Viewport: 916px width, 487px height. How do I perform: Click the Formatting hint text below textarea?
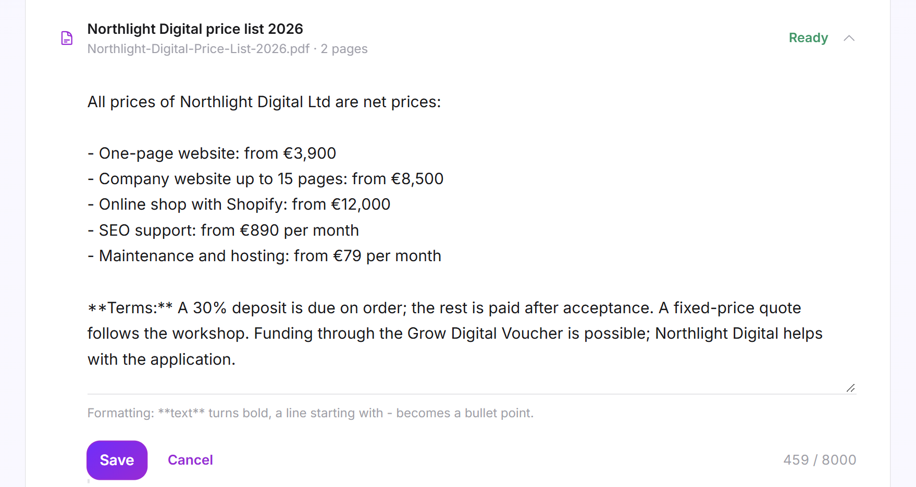[311, 413]
